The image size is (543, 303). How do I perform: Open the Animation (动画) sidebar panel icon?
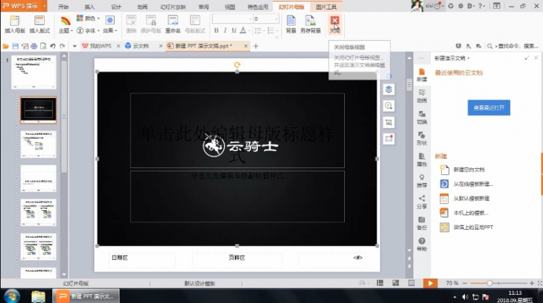tap(422, 96)
